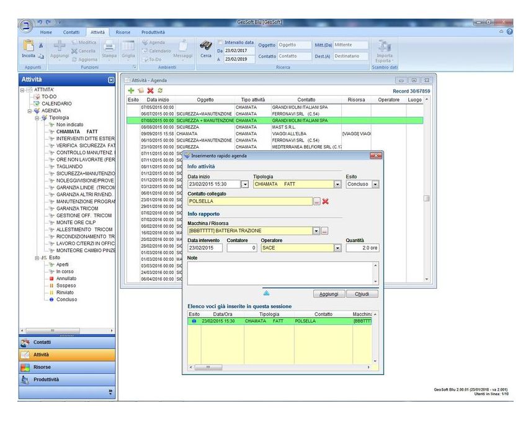Screen dimensions: 531x421
Task: Open Produttività in the bottom-left navigation pane
Action: click(67, 379)
